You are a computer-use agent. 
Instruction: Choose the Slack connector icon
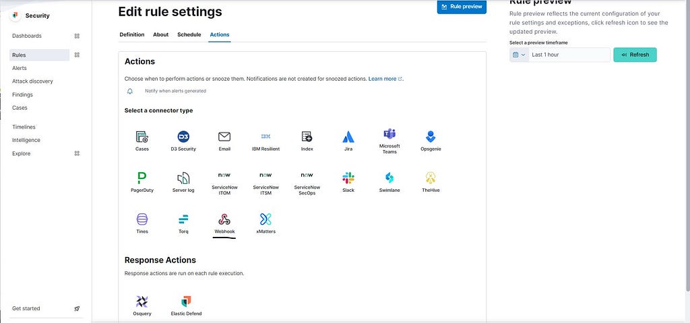pyautogui.click(x=348, y=178)
